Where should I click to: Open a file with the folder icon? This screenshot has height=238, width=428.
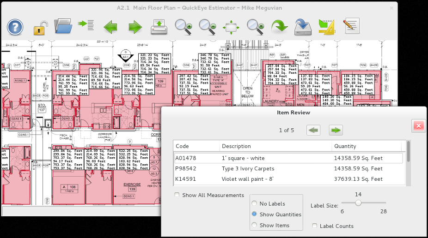(x=63, y=26)
